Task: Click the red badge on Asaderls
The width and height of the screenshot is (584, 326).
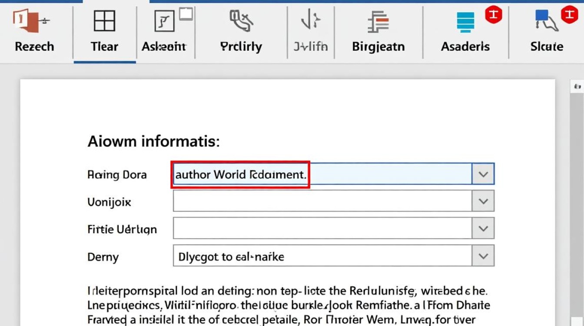Action: 494,15
